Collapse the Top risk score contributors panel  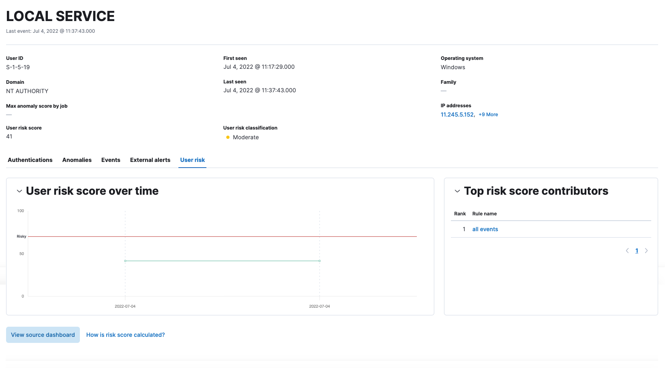pyautogui.click(x=457, y=191)
